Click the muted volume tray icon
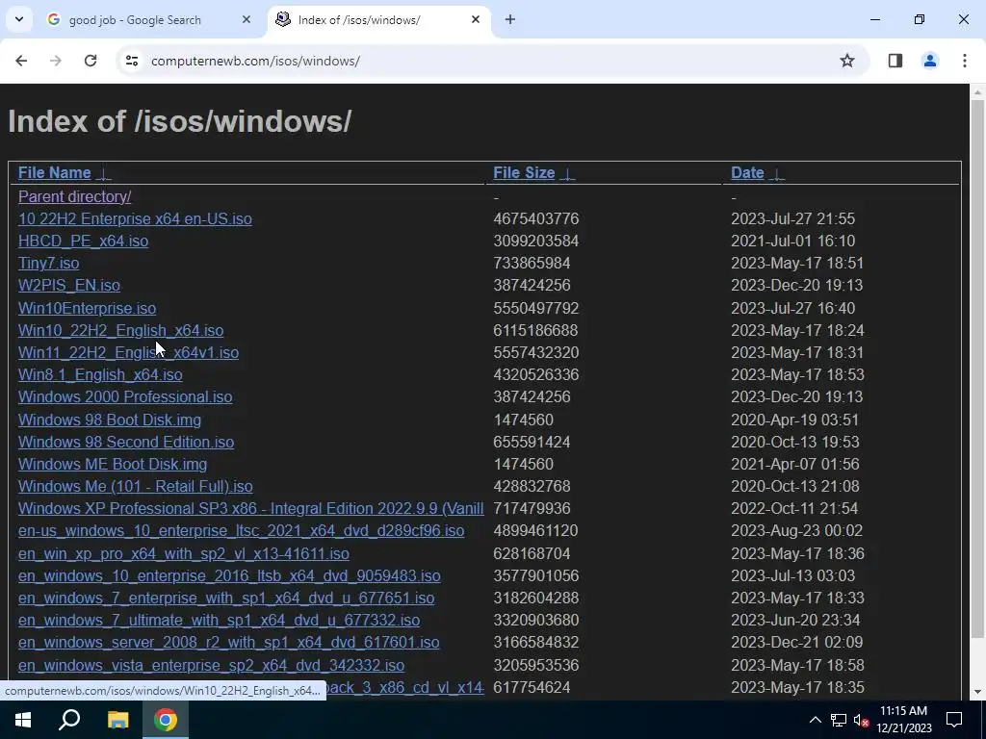 point(862,720)
